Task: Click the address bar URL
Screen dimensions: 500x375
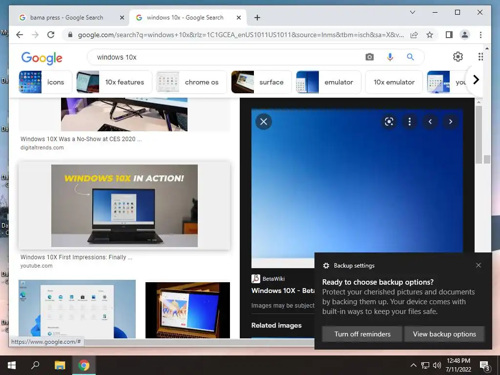Action: (x=241, y=35)
